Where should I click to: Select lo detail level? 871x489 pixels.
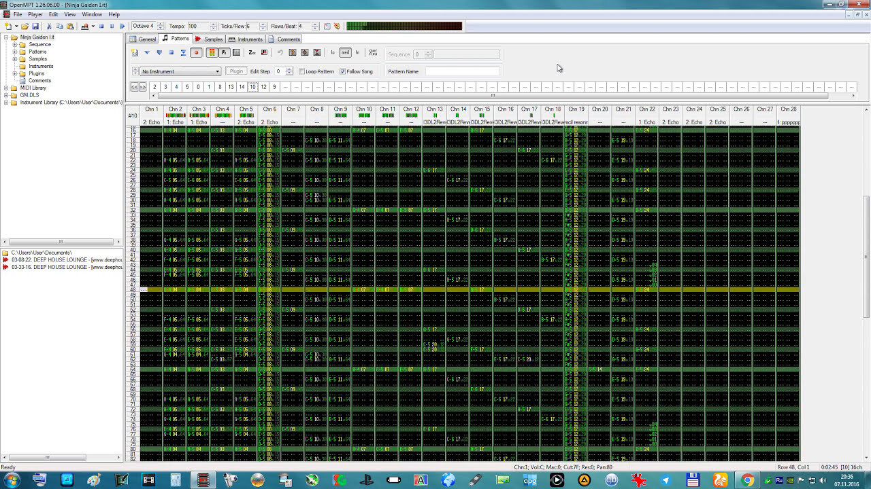click(x=333, y=52)
